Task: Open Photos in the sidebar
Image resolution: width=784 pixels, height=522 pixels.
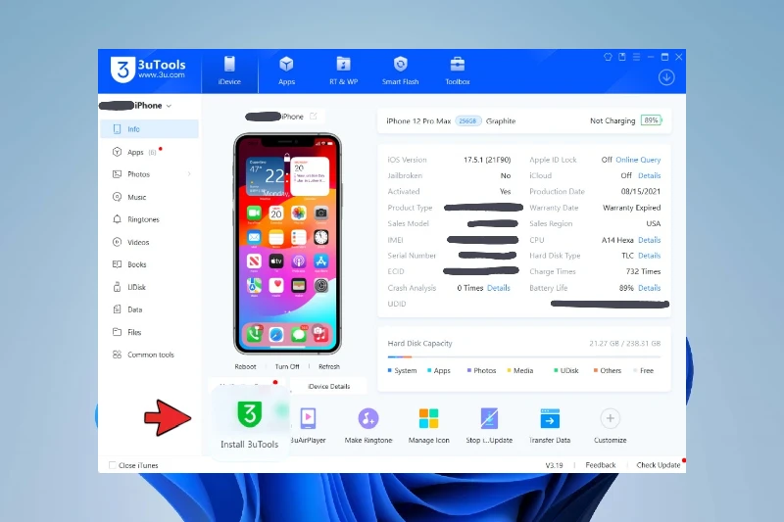Action: pos(150,174)
